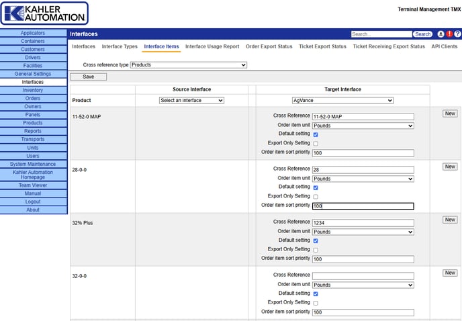Open Panels in the sidebar

pos(33,115)
